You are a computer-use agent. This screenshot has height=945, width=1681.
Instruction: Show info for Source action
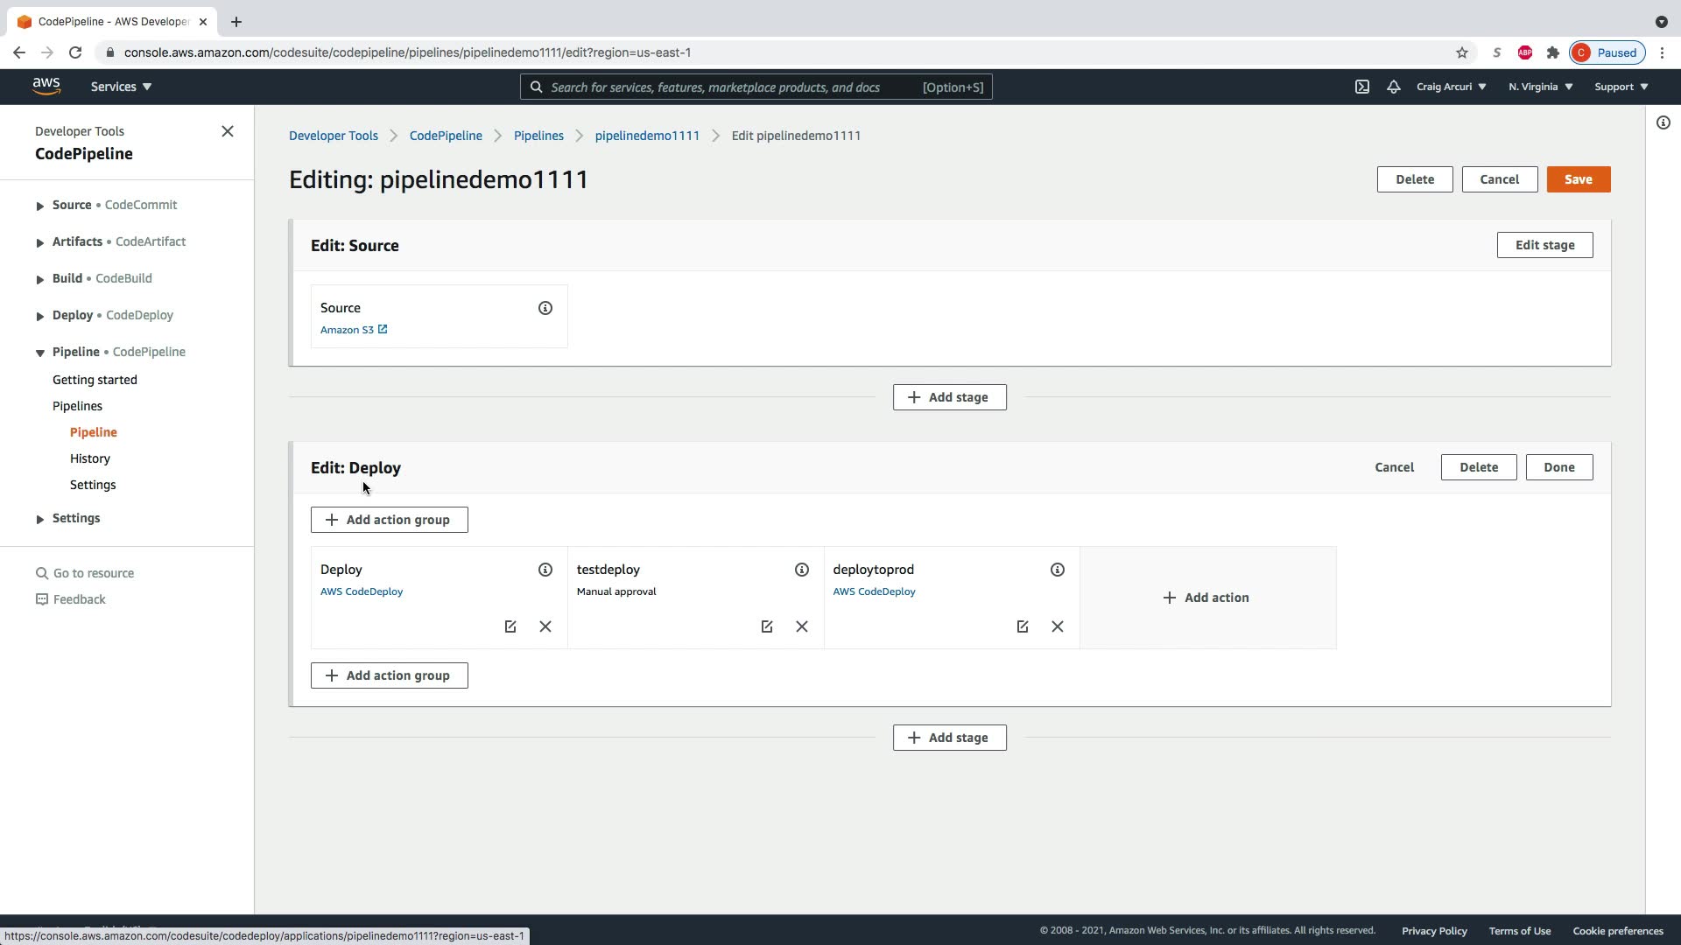click(x=545, y=308)
